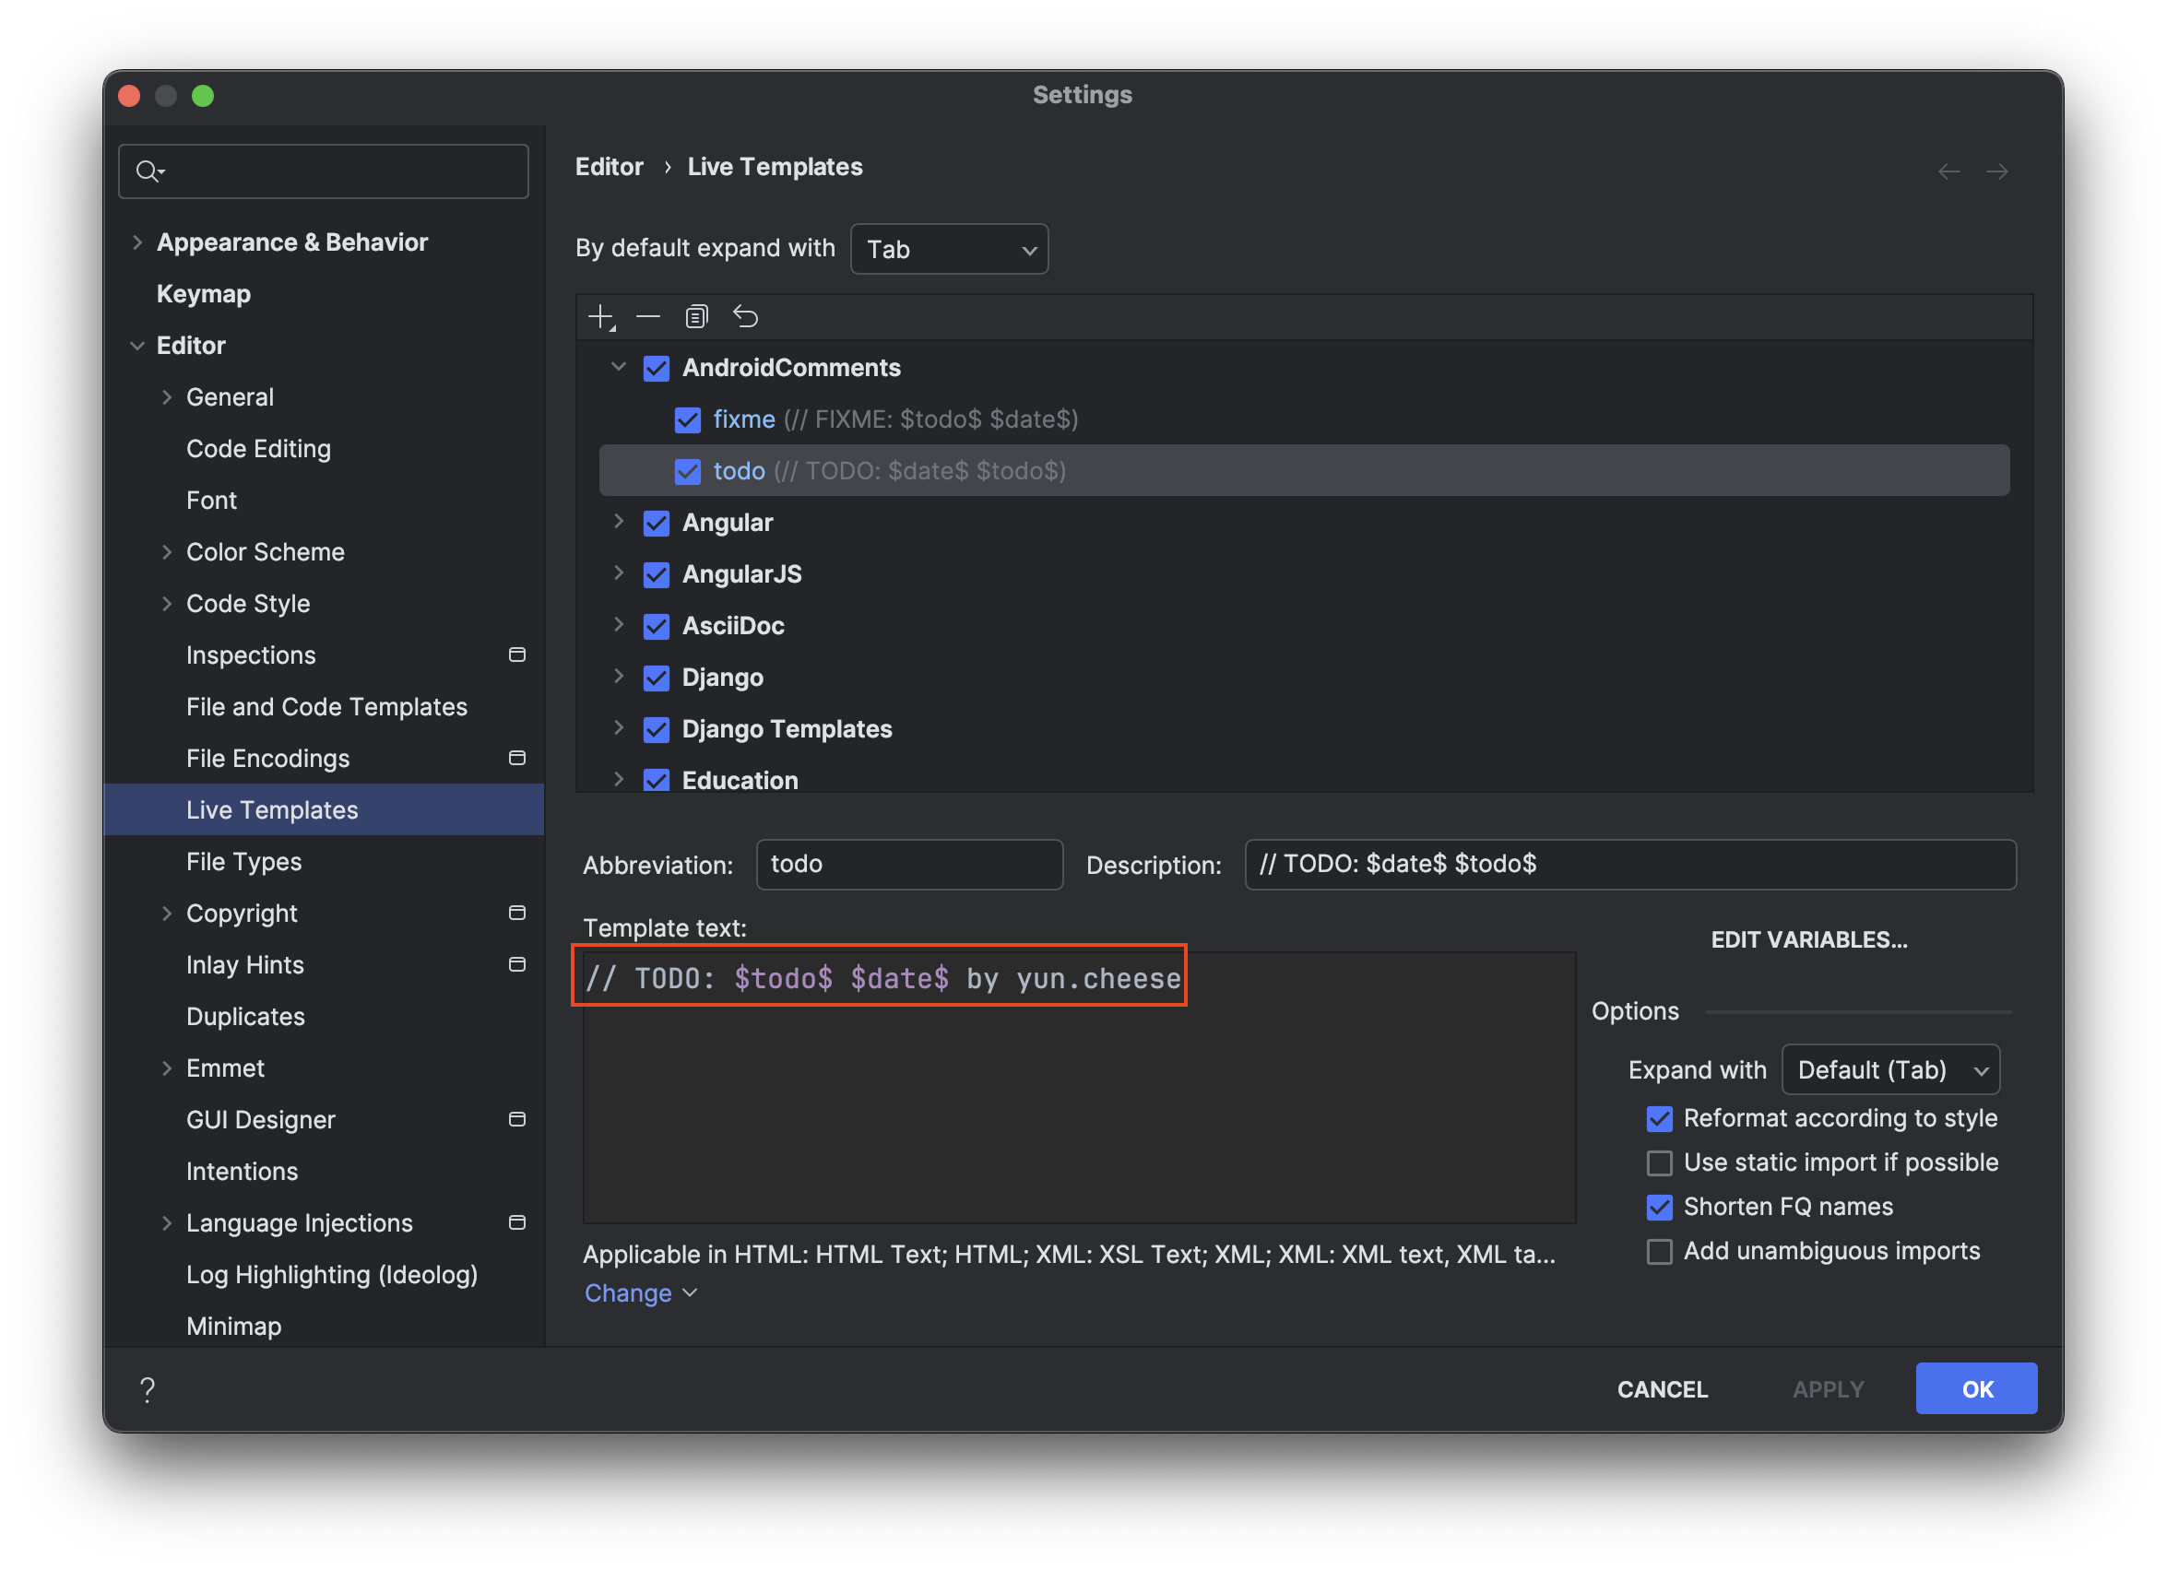Click the Abbreviation input field
Screen dimensions: 2167x1569
908,864
